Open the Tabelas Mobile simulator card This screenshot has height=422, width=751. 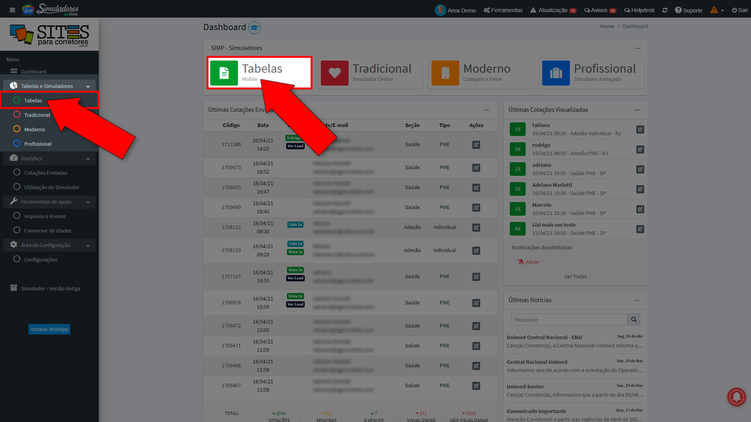point(259,73)
